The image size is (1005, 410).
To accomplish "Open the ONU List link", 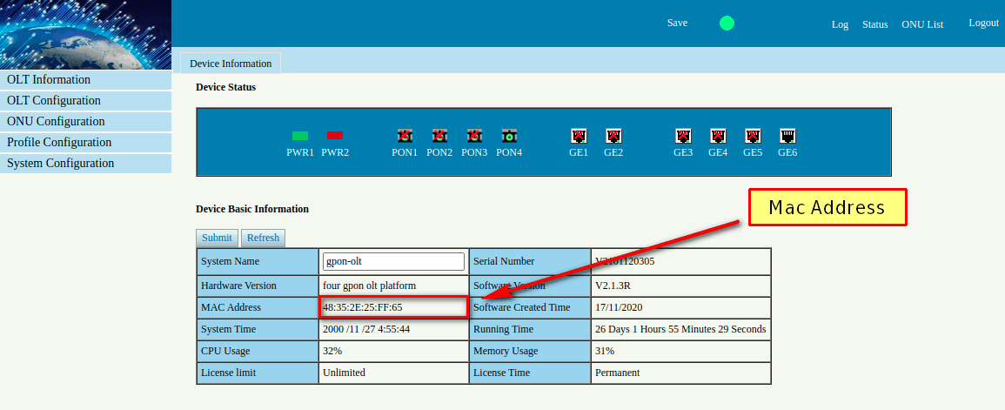I will click(921, 24).
